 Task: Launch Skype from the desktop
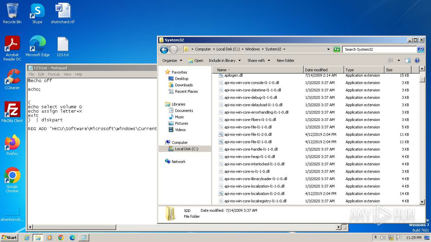tap(37, 13)
